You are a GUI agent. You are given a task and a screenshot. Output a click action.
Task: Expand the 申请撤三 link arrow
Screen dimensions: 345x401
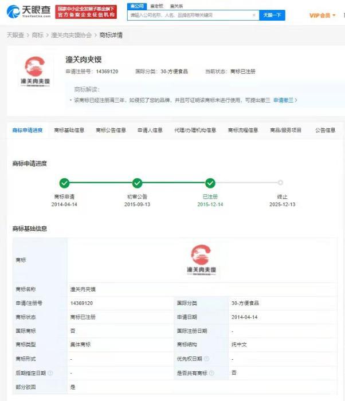pos(296,100)
